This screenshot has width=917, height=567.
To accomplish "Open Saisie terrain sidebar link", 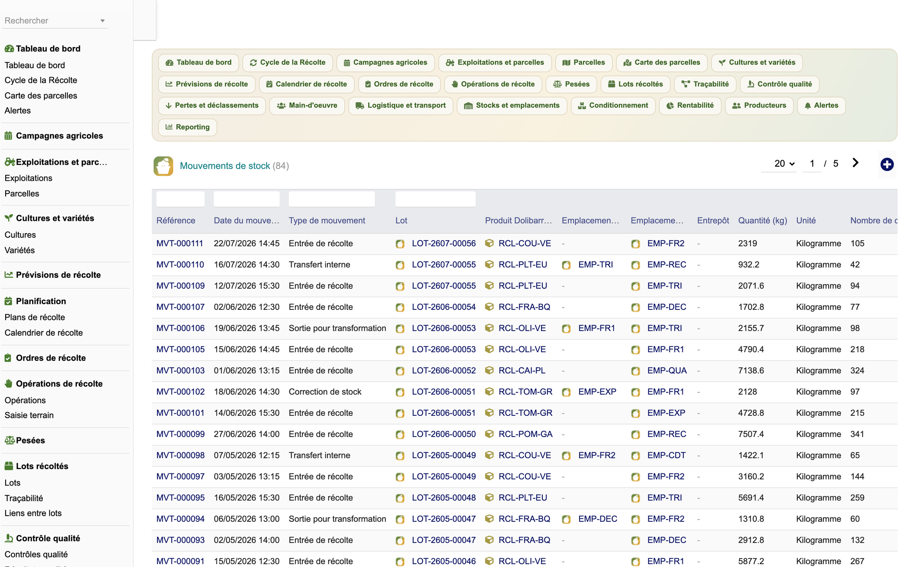I will click(x=29, y=415).
